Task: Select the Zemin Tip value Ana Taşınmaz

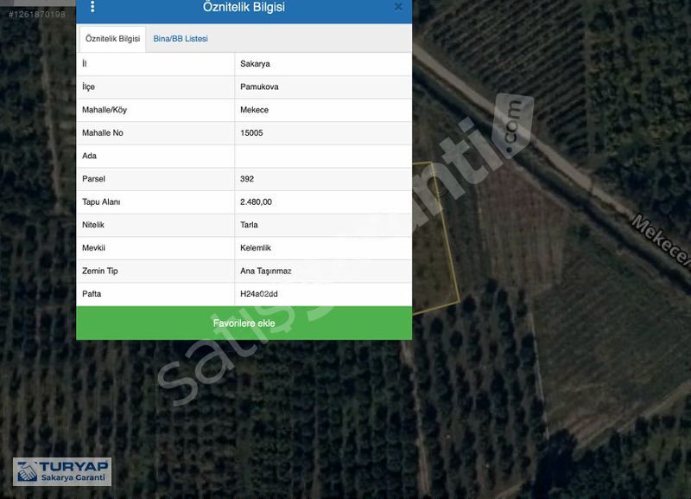Action: 265,271
